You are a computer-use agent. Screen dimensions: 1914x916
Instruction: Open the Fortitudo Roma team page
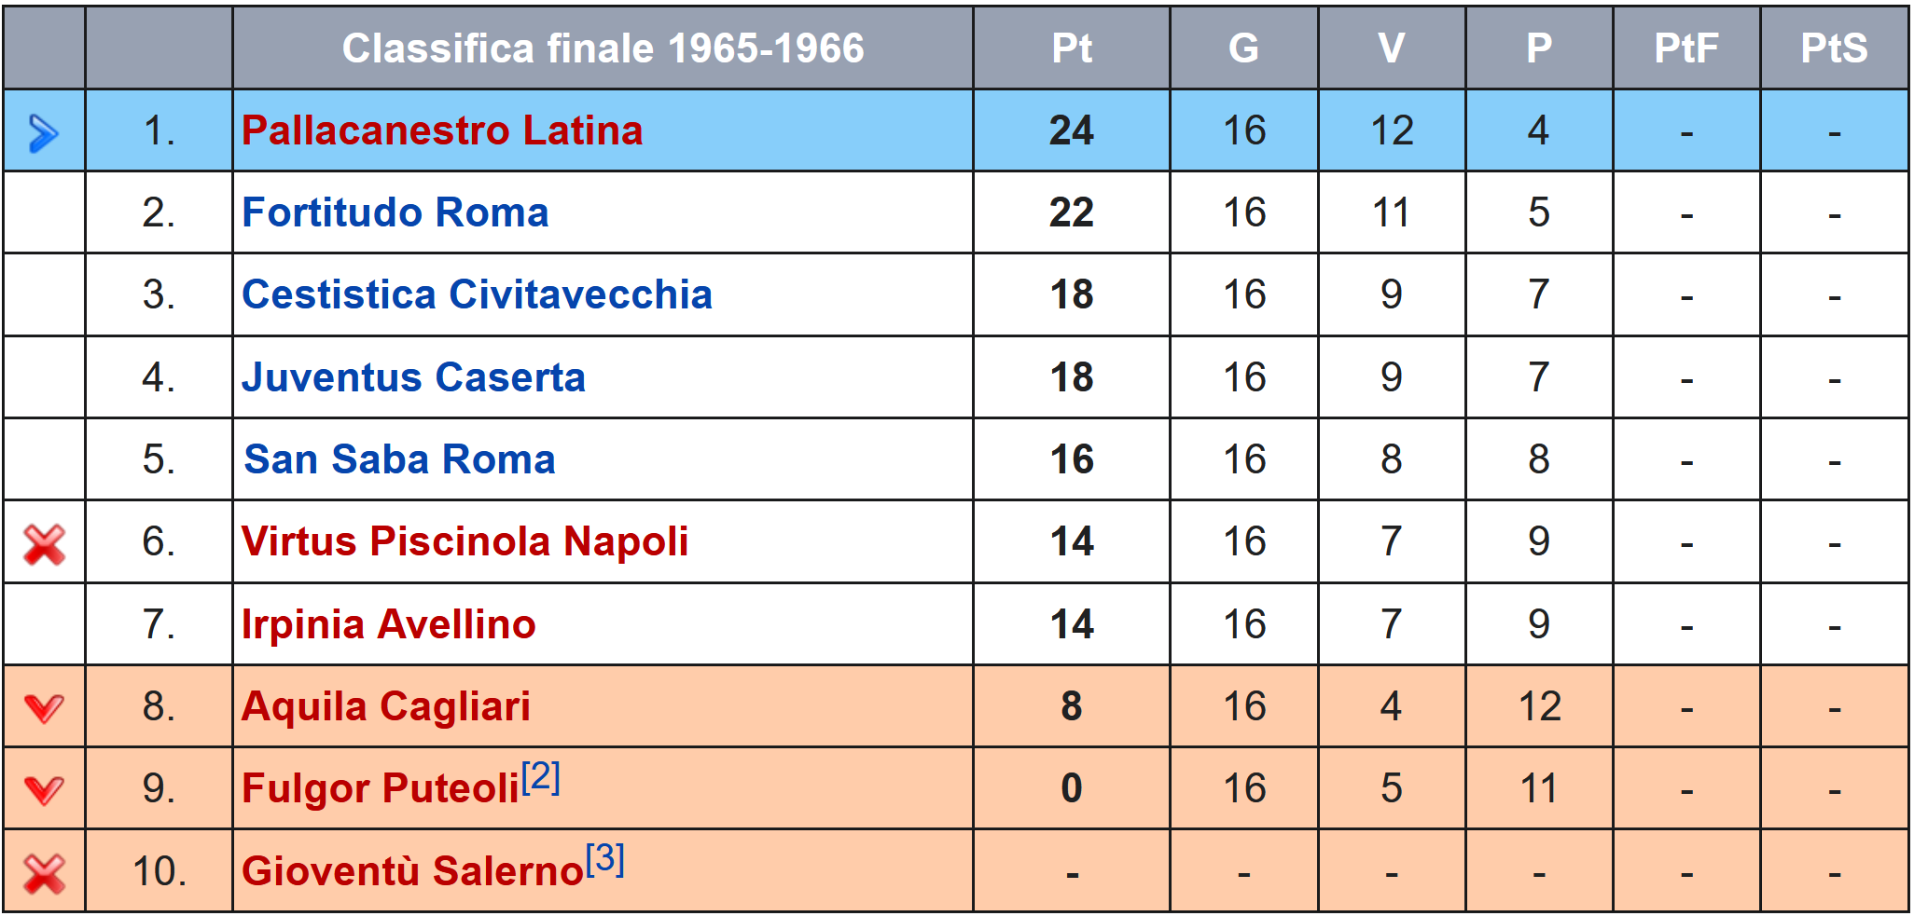pyautogui.click(x=395, y=212)
